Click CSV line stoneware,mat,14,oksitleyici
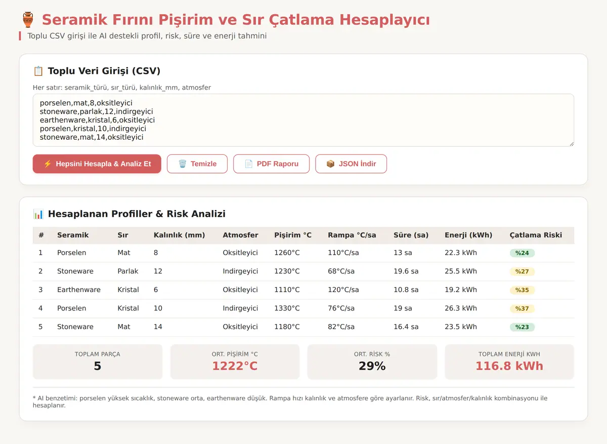Screen dimensions: 607x444 [x=92, y=137]
